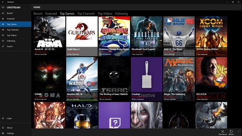Click the Search magnifier icon in sidebar
242x136 pixels.
pos(3,46)
